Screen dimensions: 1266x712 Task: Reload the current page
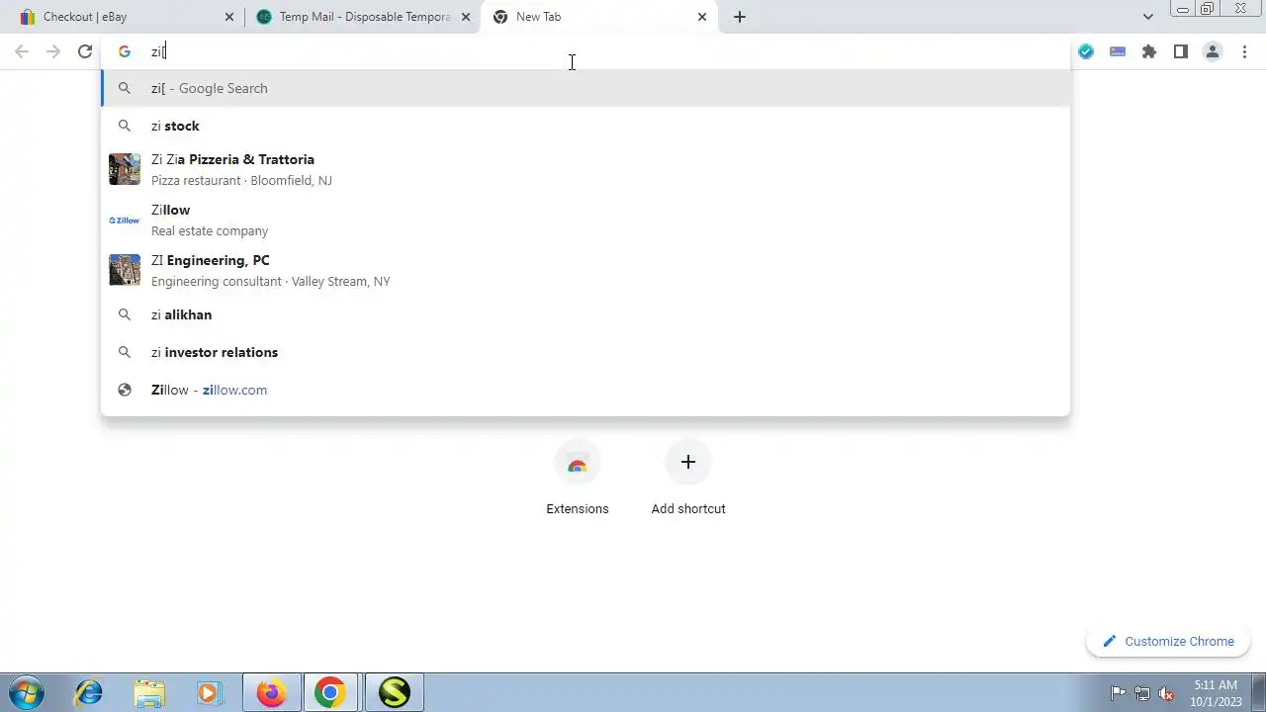(85, 51)
